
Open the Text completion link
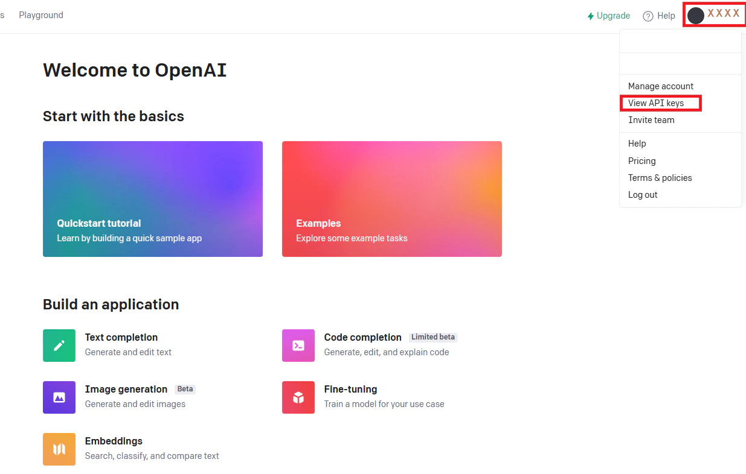[x=121, y=337]
